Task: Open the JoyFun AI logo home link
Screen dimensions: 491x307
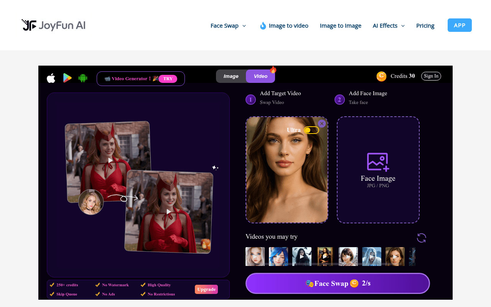Action: click(x=53, y=25)
